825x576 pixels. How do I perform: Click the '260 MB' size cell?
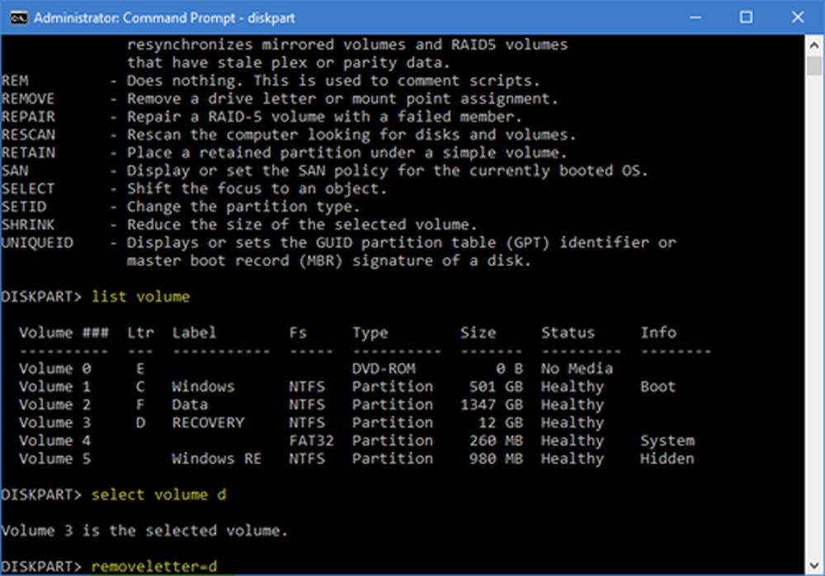[x=496, y=441]
